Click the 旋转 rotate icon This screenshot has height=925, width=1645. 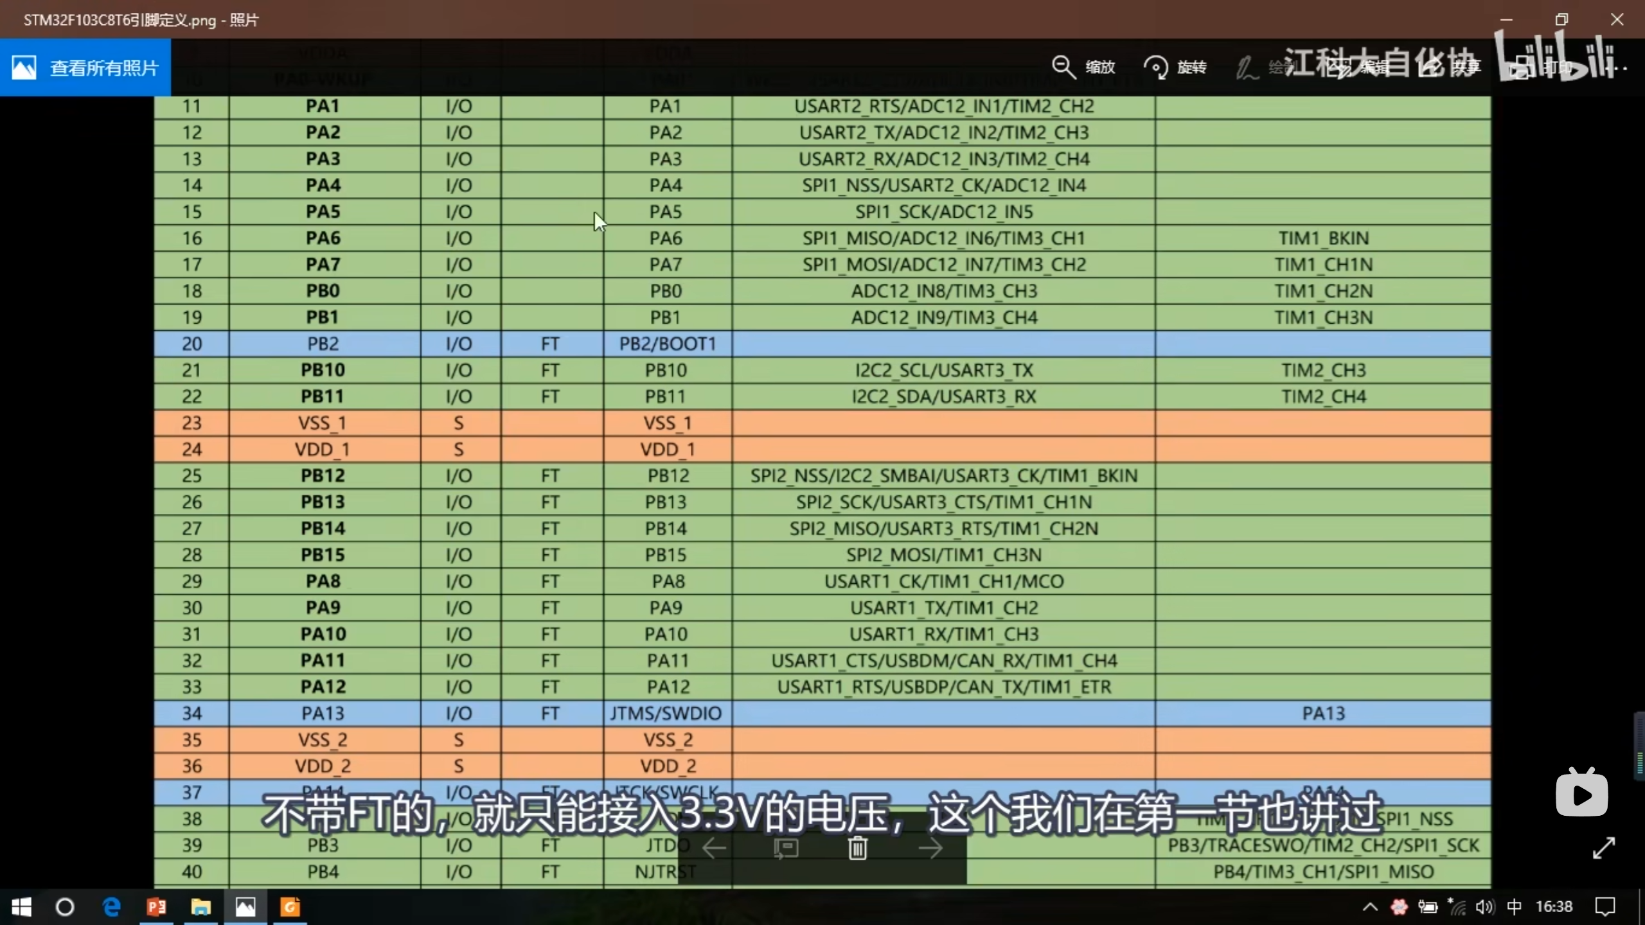[1155, 67]
